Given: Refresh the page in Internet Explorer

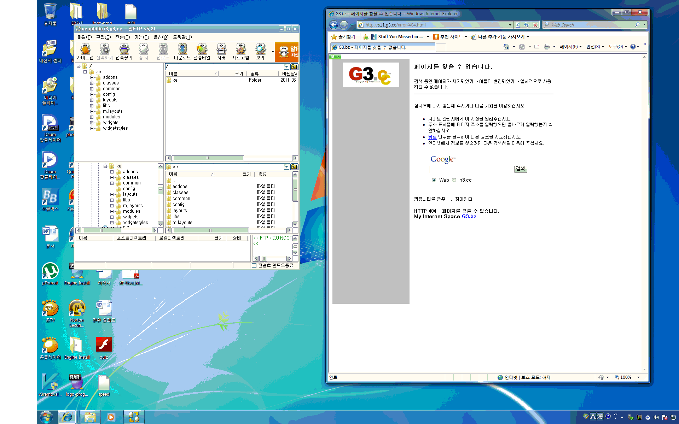Looking at the screenshot, I should pos(527,25).
